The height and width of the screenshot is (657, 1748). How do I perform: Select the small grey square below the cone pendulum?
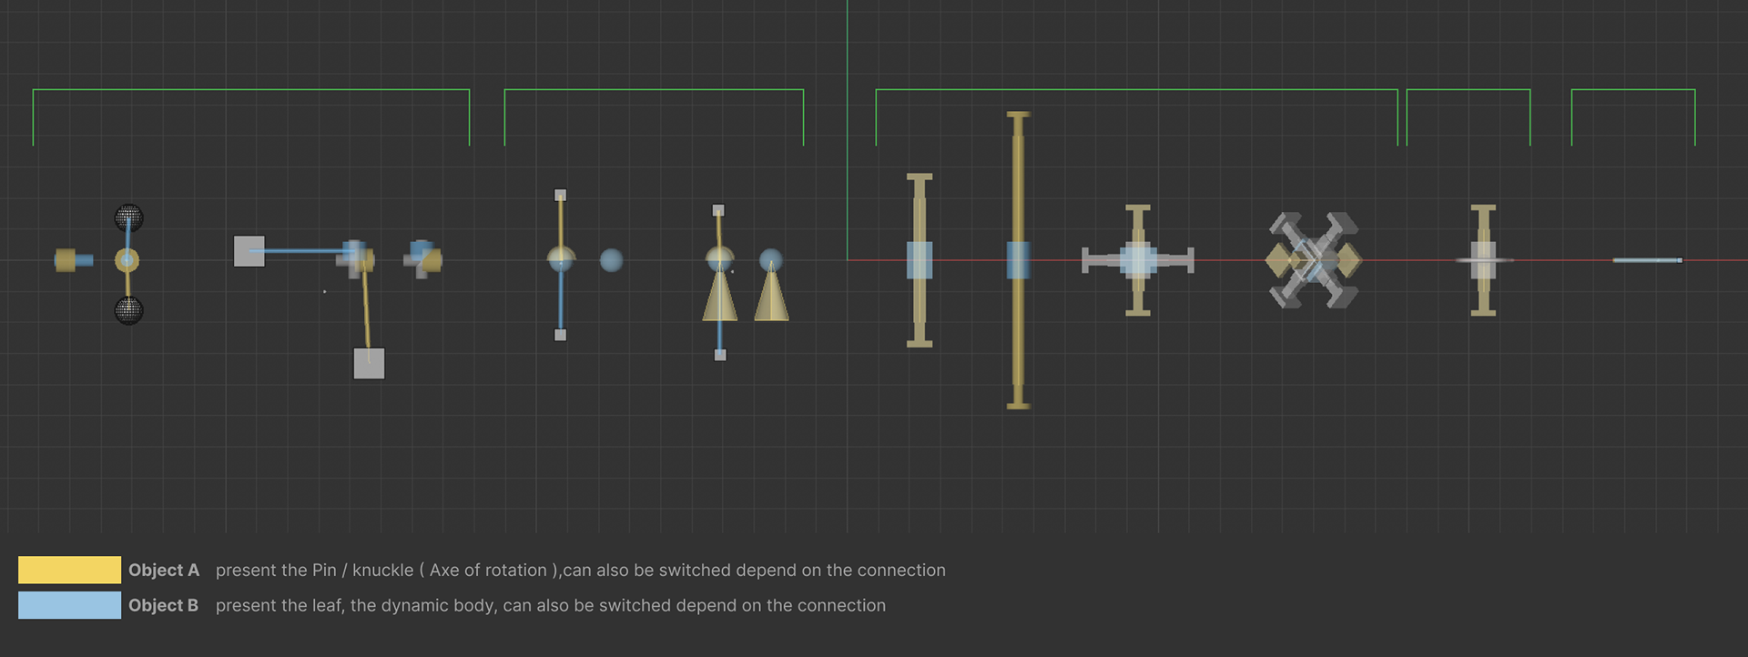tap(720, 355)
